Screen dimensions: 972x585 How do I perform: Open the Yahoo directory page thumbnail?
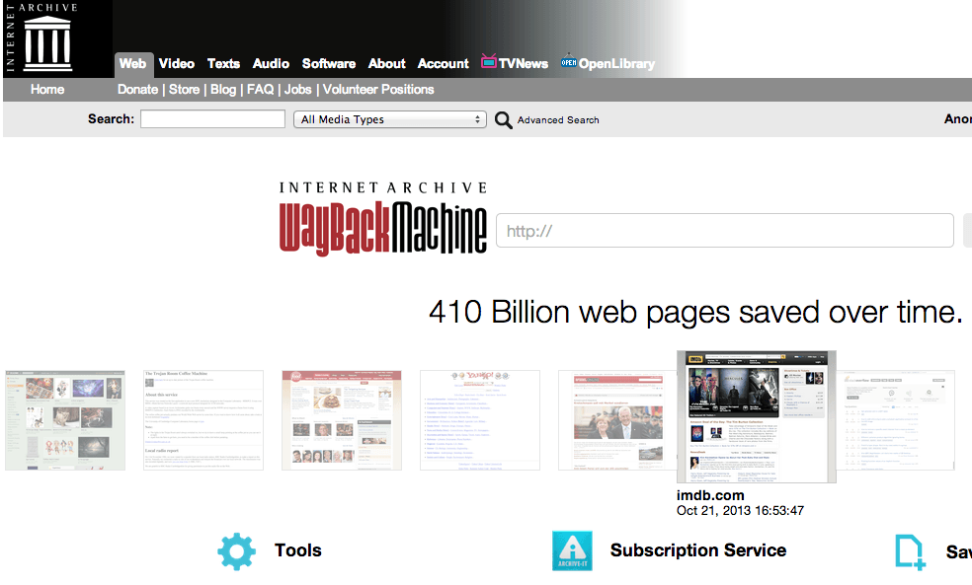click(x=480, y=420)
